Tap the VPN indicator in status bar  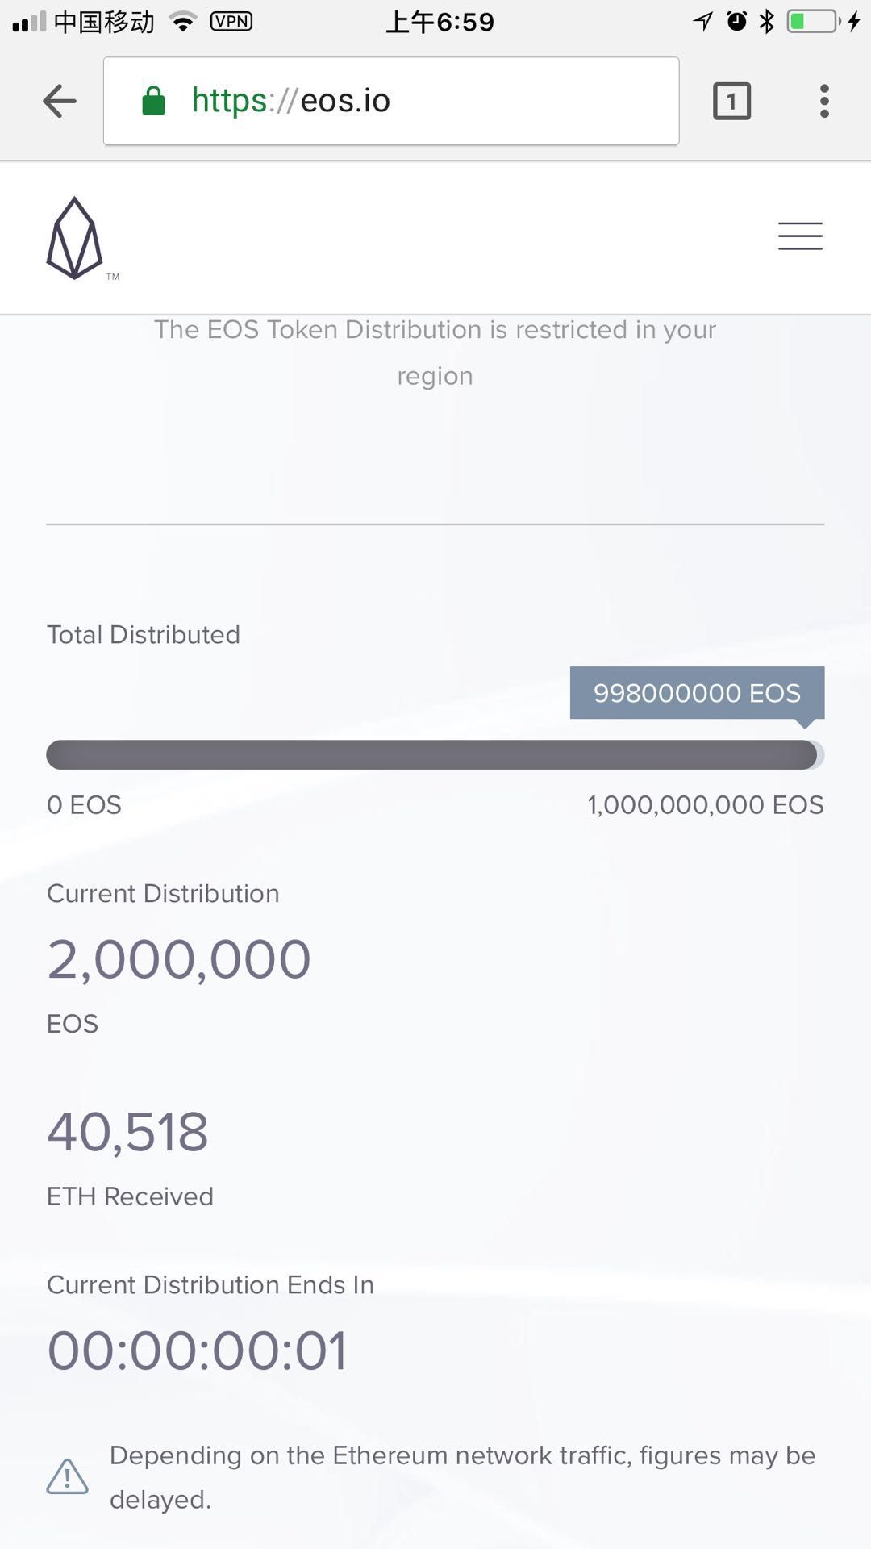231,22
